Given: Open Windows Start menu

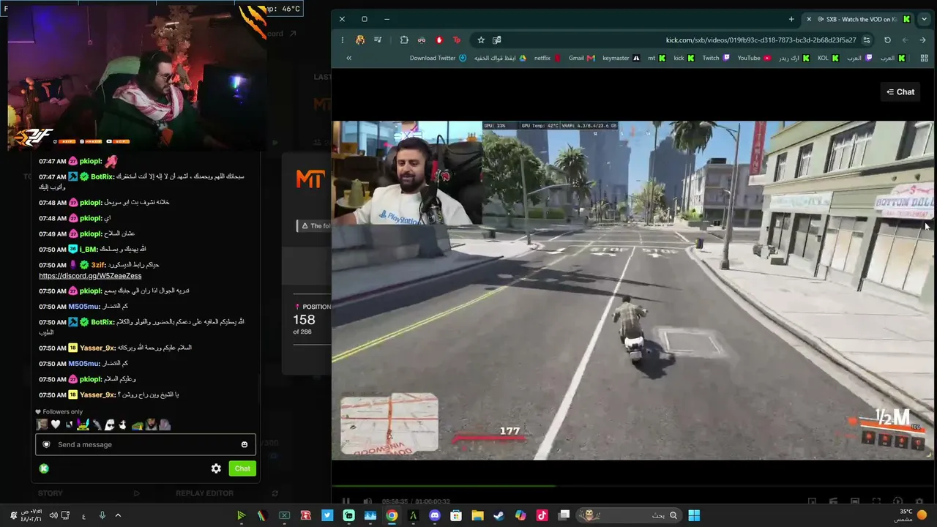Looking at the screenshot, I should [693, 515].
